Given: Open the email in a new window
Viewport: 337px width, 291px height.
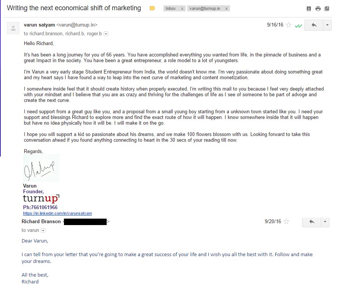Looking at the screenshot, I should tap(327, 9).
